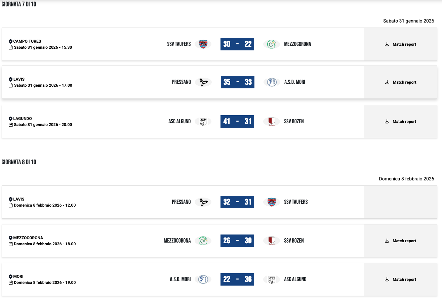442x298 pixels.
Task: Open Match report for ASC Algund vs SSV Bozen
Action: [x=401, y=122]
